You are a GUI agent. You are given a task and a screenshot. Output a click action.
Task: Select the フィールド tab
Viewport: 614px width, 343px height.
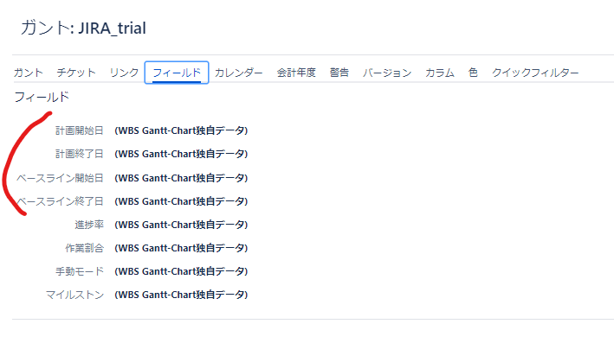tap(177, 73)
